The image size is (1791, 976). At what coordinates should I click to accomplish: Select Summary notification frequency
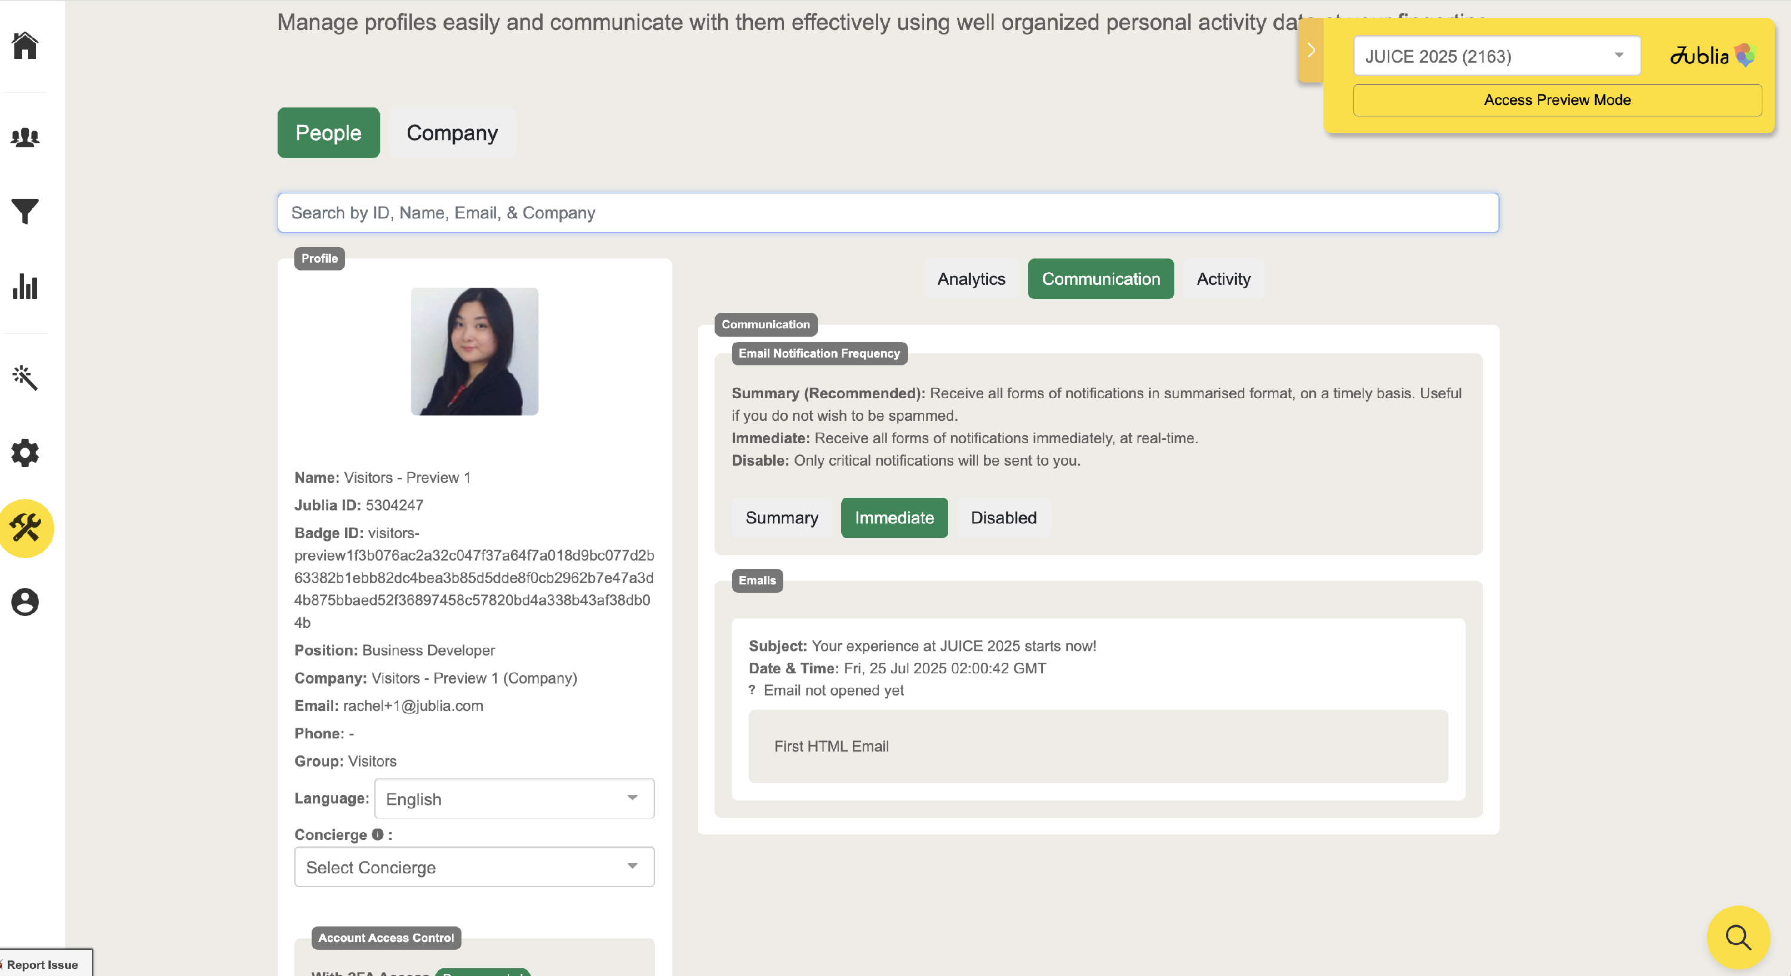pyautogui.click(x=781, y=518)
